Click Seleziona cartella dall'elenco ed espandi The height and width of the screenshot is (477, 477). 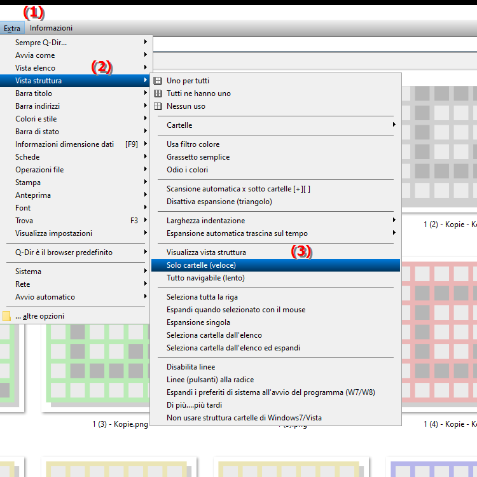275,348
